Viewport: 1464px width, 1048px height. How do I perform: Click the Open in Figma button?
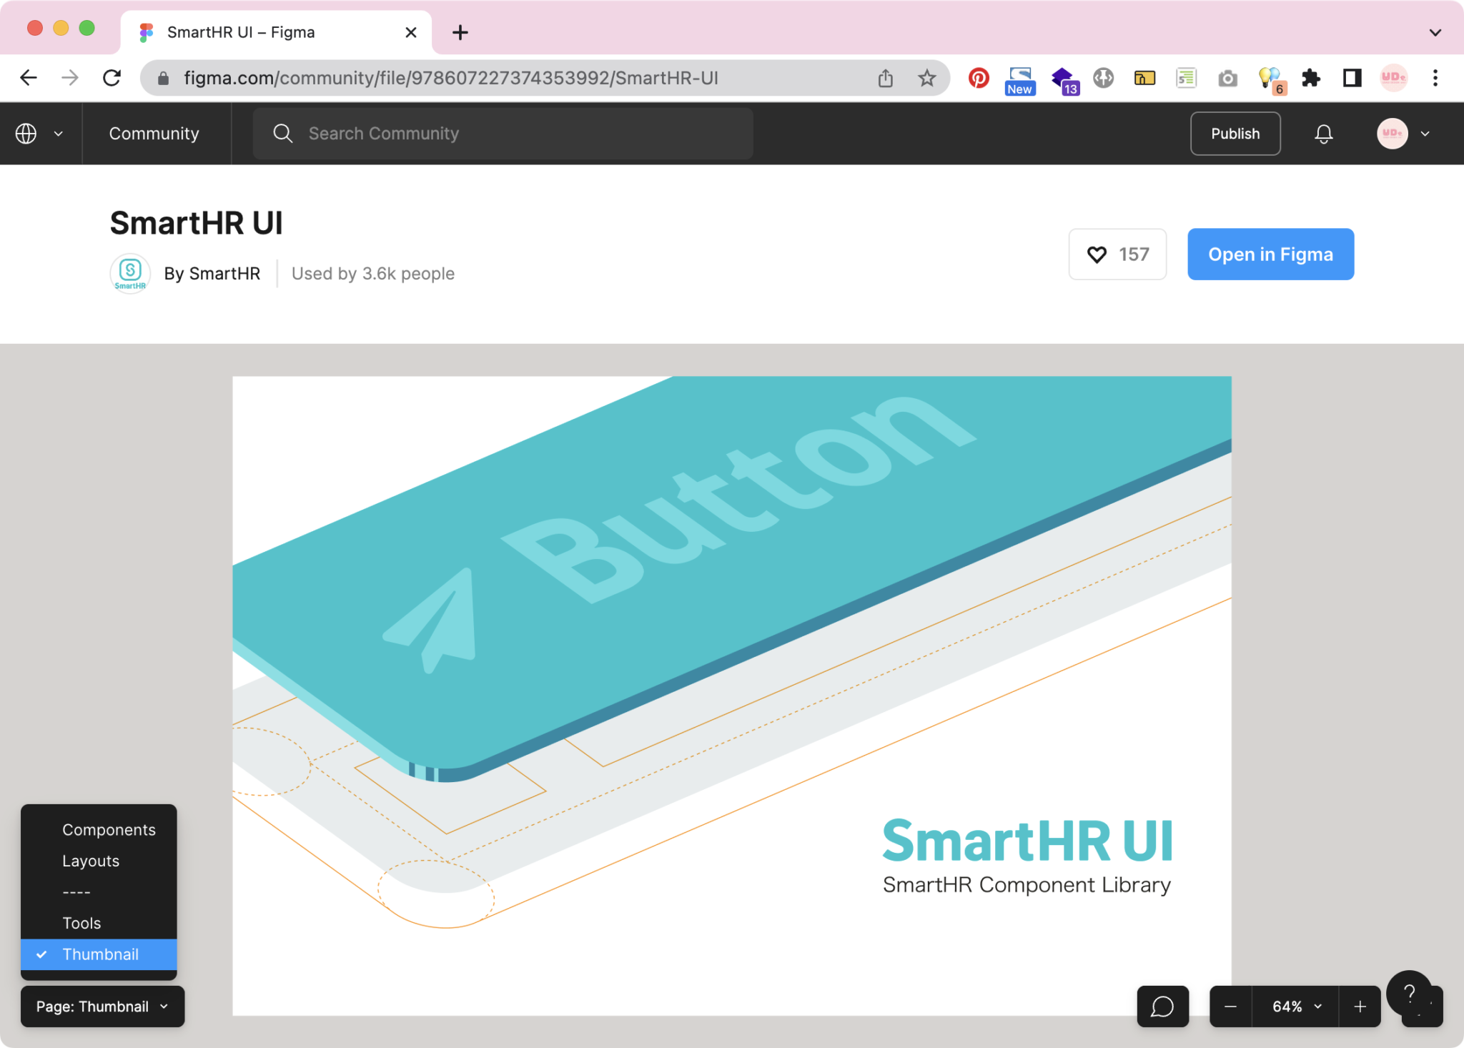click(x=1270, y=254)
